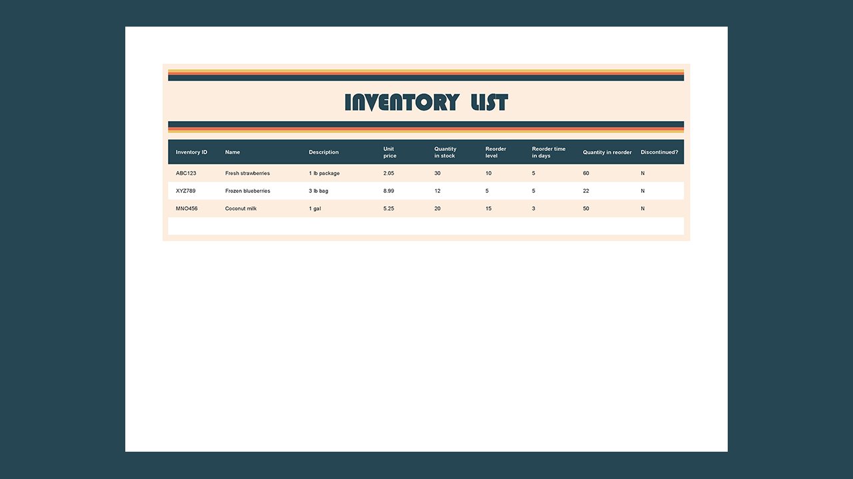Click the Discontinued? column header
Image resolution: width=853 pixels, height=479 pixels.
point(660,152)
